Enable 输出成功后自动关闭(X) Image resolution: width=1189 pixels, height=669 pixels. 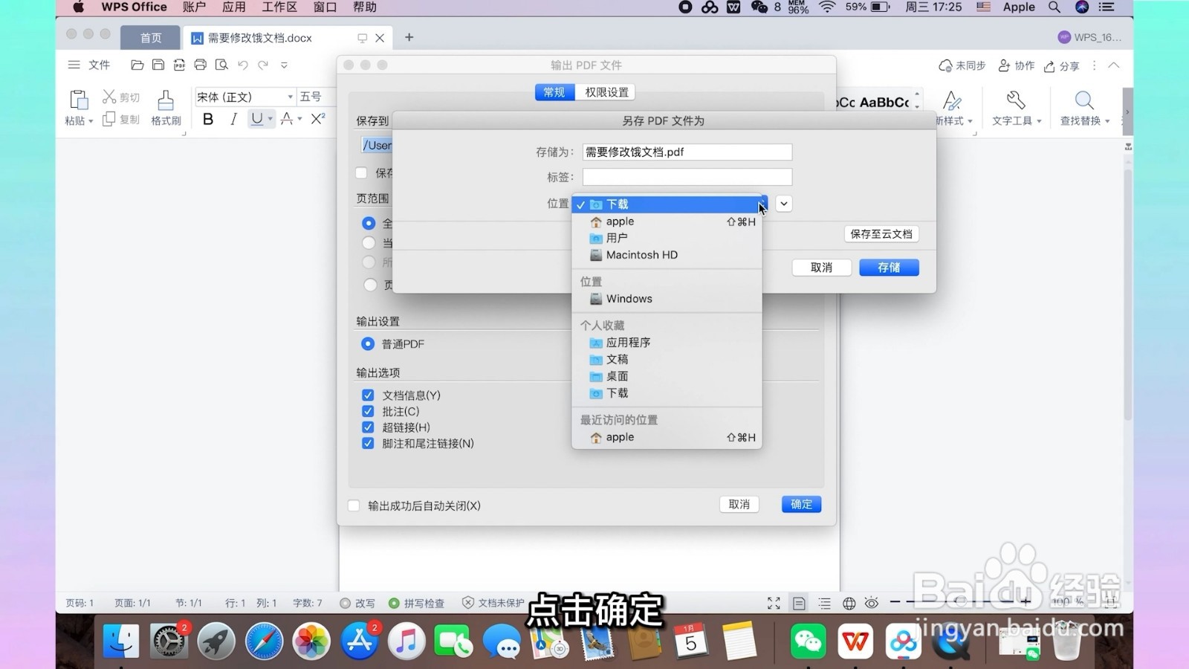353,505
